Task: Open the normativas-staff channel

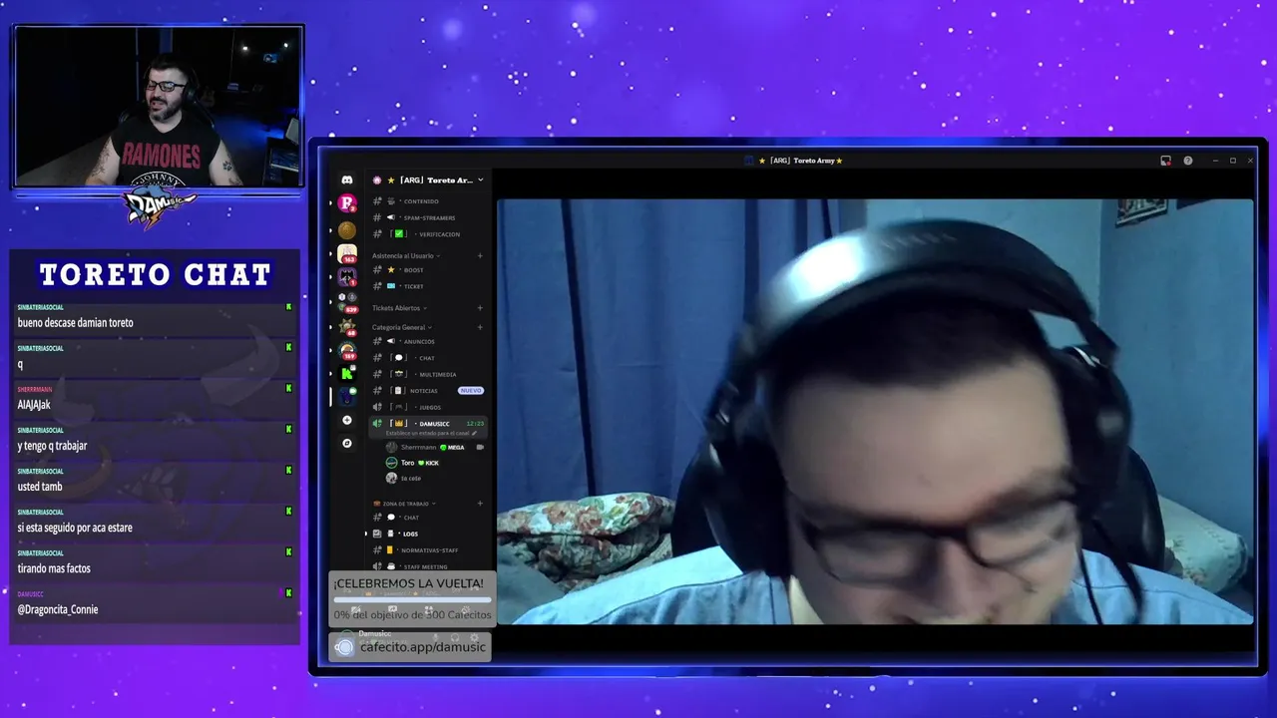Action: click(x=428, y=550)
